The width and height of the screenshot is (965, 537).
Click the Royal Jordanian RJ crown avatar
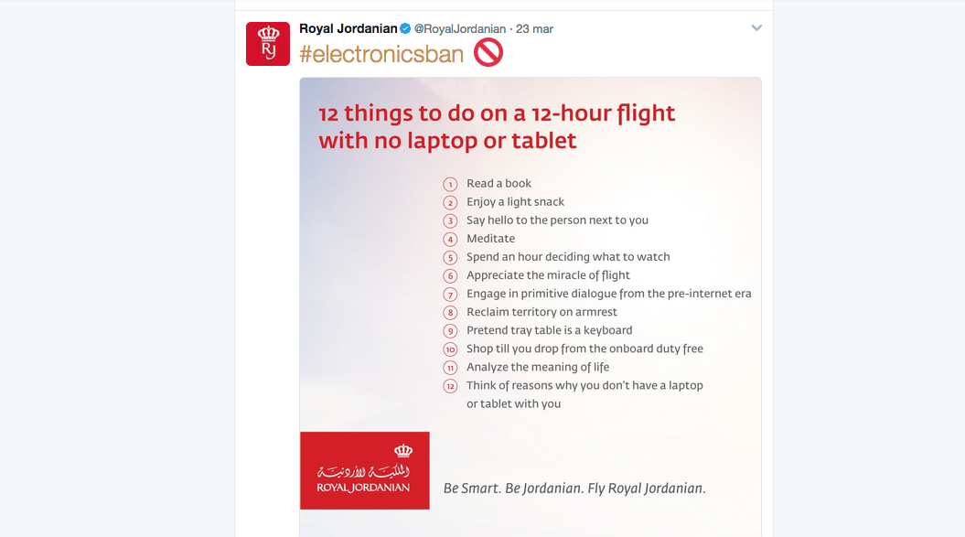267,43
